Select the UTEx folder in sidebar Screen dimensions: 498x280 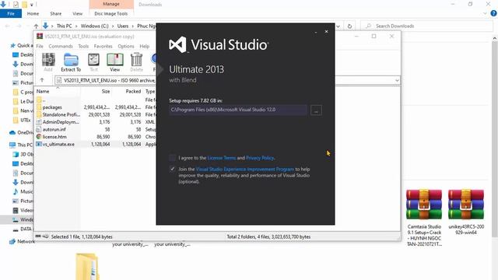click(x=22, y=120)
